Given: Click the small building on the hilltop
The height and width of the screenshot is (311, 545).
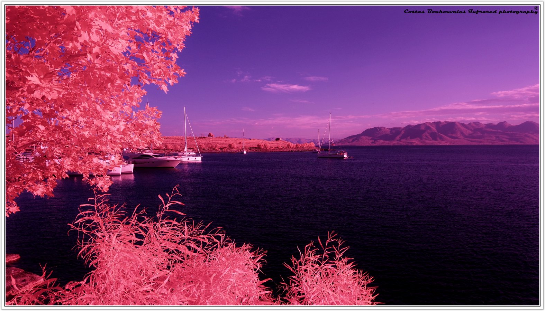Looking at the screenshot, I should click(278, 139).
